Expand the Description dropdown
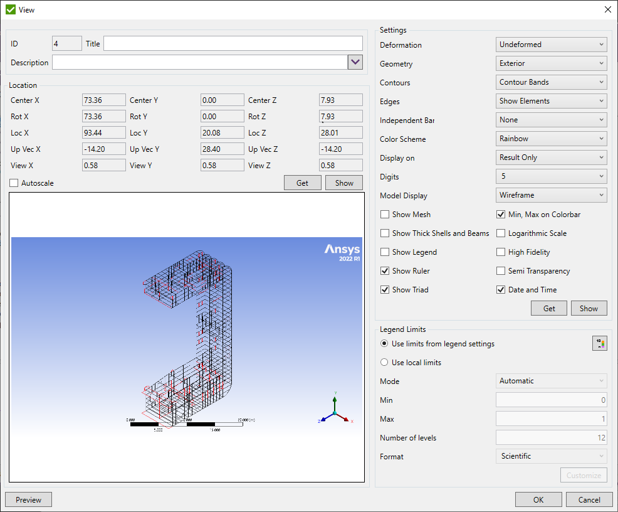Viewport: 618px width, 512px height. coord(355,62)
